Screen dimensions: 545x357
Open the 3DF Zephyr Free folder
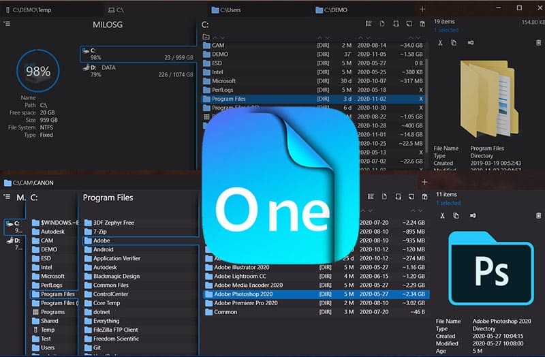[x=140, y=223]
